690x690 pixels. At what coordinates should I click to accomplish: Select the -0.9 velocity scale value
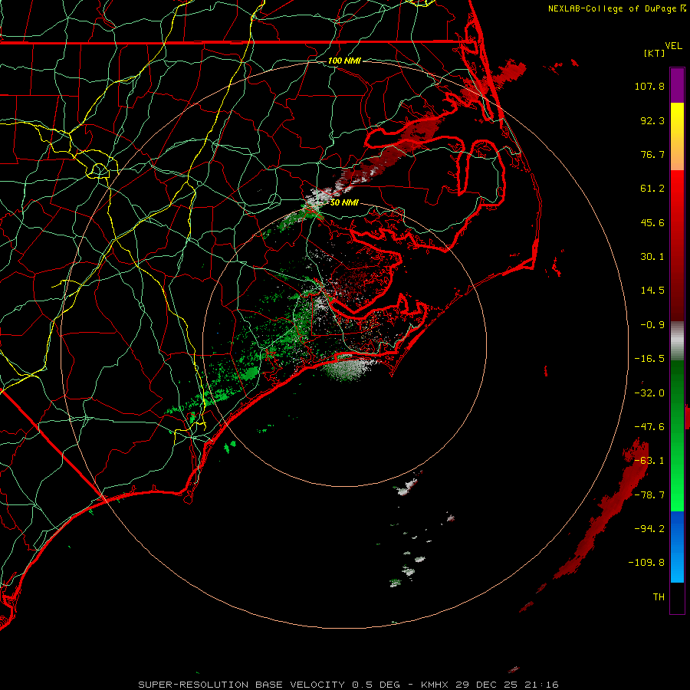652,325
